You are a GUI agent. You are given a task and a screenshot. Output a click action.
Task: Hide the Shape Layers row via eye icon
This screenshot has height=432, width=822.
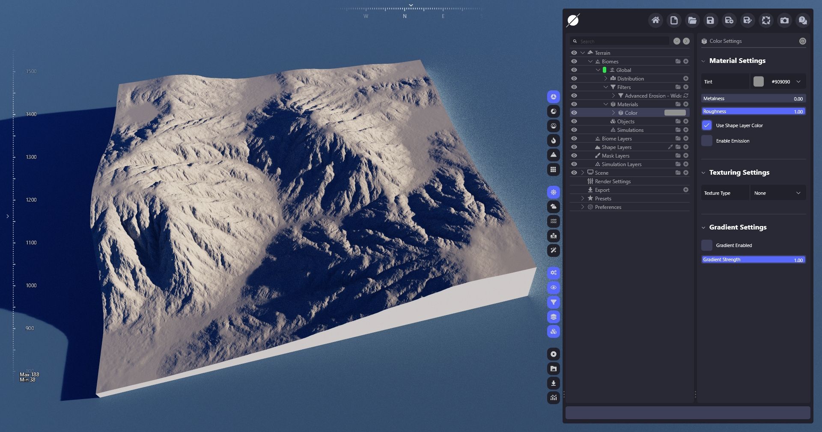pos(574,147)
